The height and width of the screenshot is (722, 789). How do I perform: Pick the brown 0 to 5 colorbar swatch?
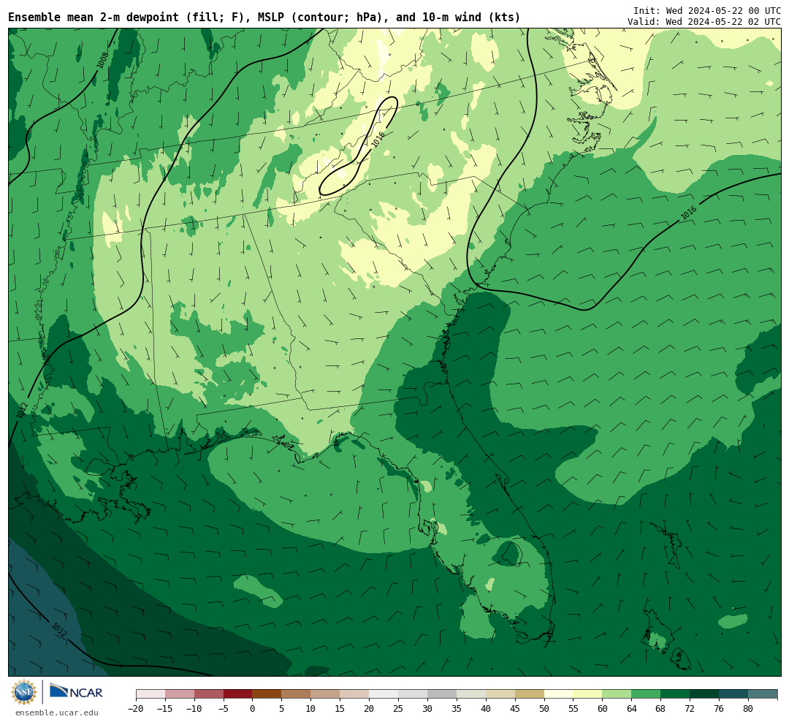[x=267, y=694]
